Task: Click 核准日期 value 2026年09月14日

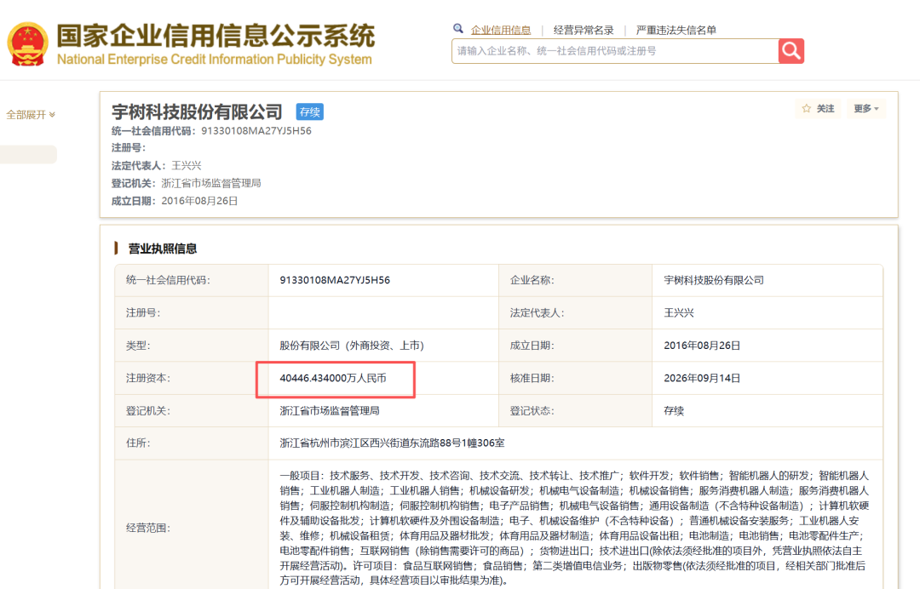Action: pyautogui.click(x=702, y=379)
